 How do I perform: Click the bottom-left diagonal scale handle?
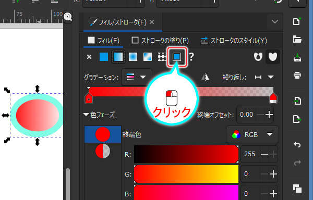pyautogui.click(x=7, y=140)
